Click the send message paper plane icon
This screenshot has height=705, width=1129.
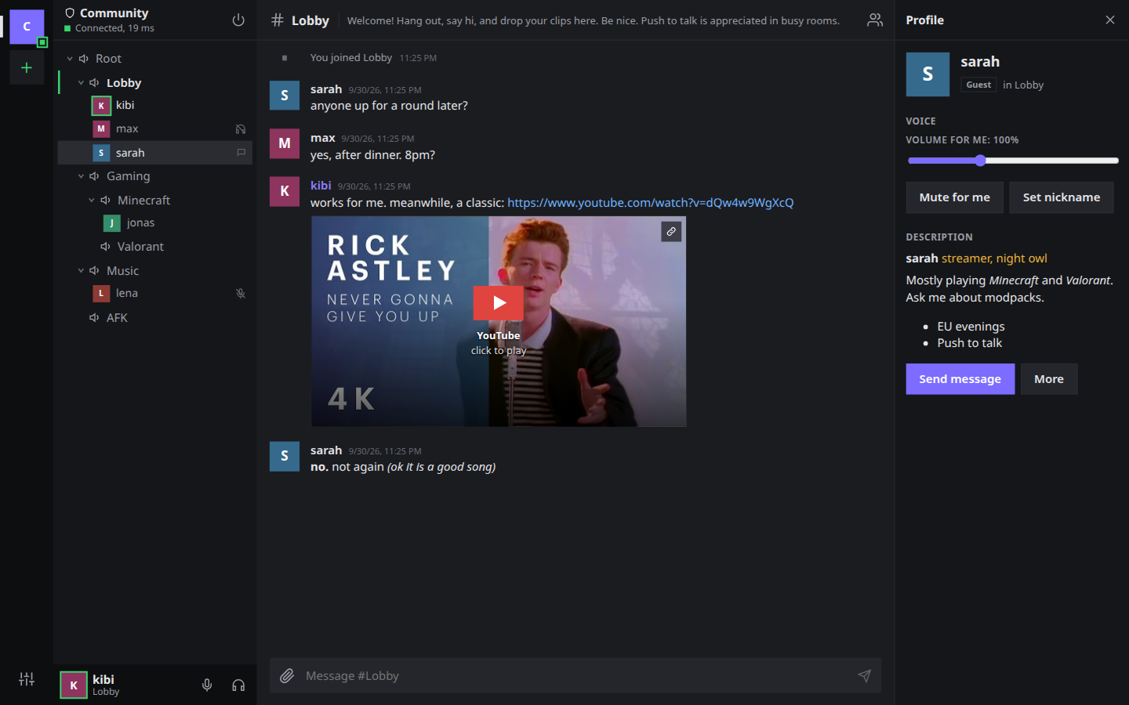point(864,675)
